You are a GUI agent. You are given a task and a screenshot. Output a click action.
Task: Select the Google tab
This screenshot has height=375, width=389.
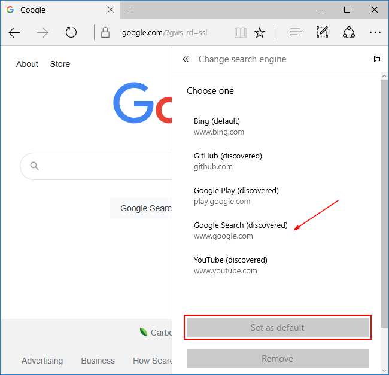click(x=60, y=10)
